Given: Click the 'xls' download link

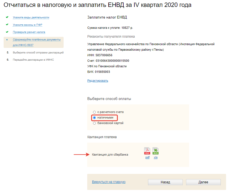Looking at the screenshot, I should [156, 157].
